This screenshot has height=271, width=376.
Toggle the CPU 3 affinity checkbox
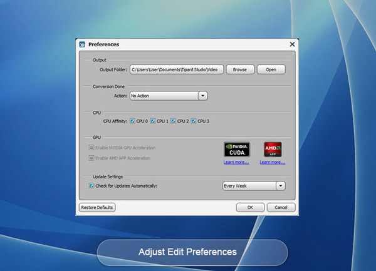(x=194, y=121)
